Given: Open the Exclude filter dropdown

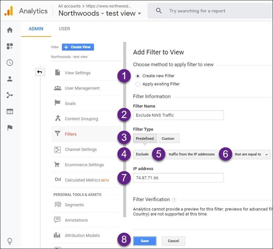Looking at the screenshot, I should tap(143, 154).
